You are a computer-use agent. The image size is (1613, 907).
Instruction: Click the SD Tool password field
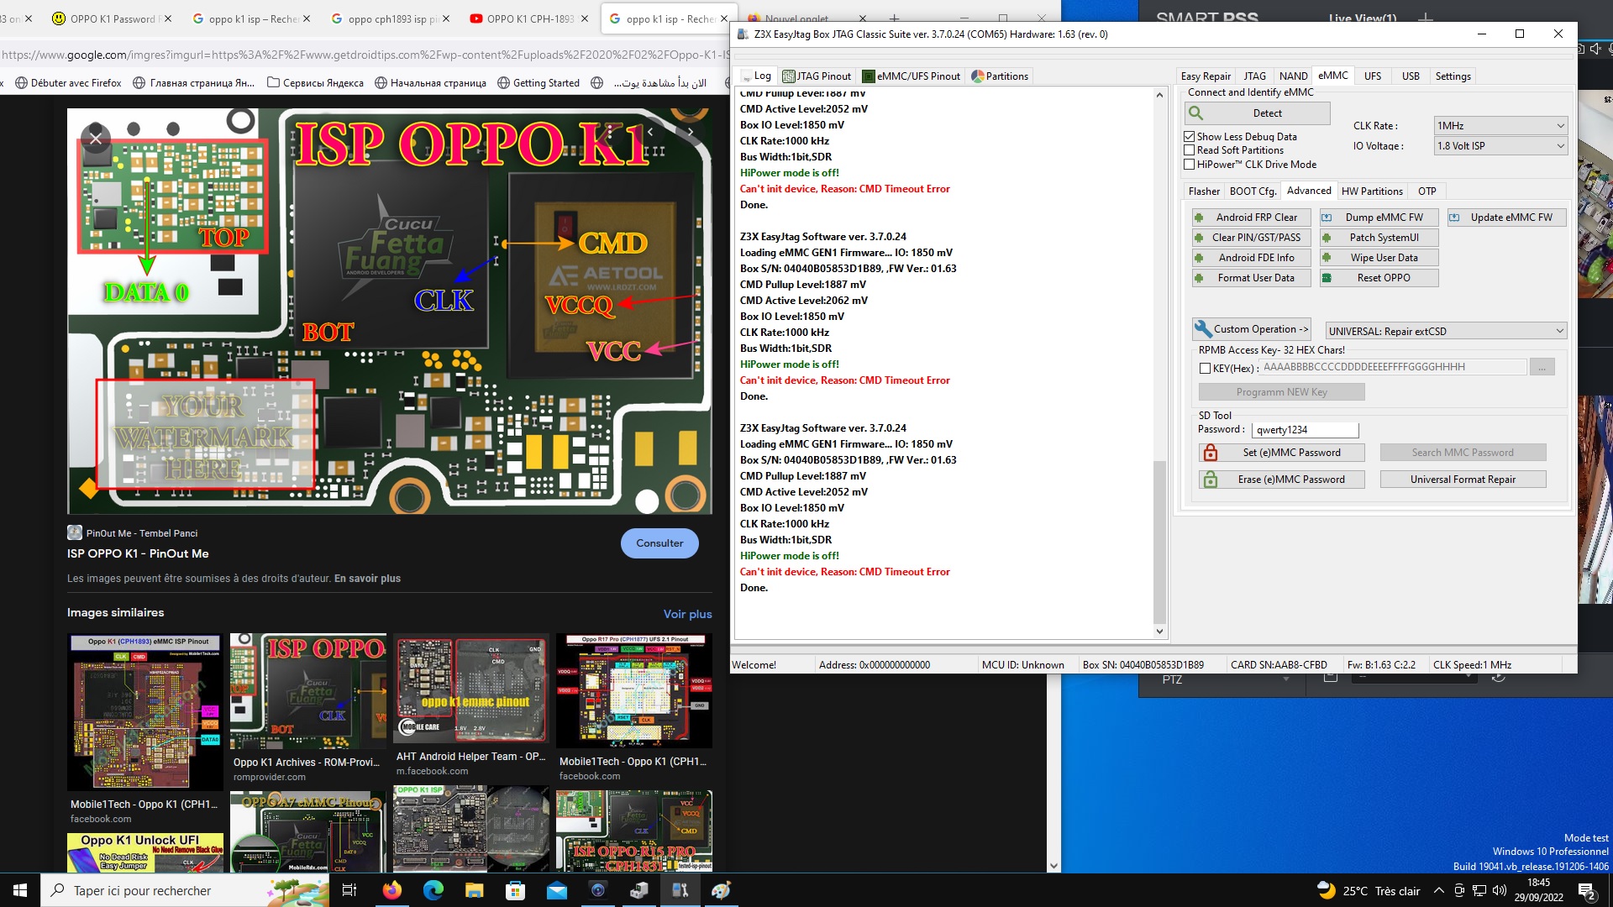[1305, 430]
